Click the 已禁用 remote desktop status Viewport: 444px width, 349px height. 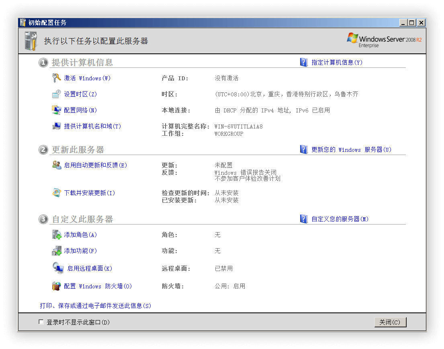(224, 269)
